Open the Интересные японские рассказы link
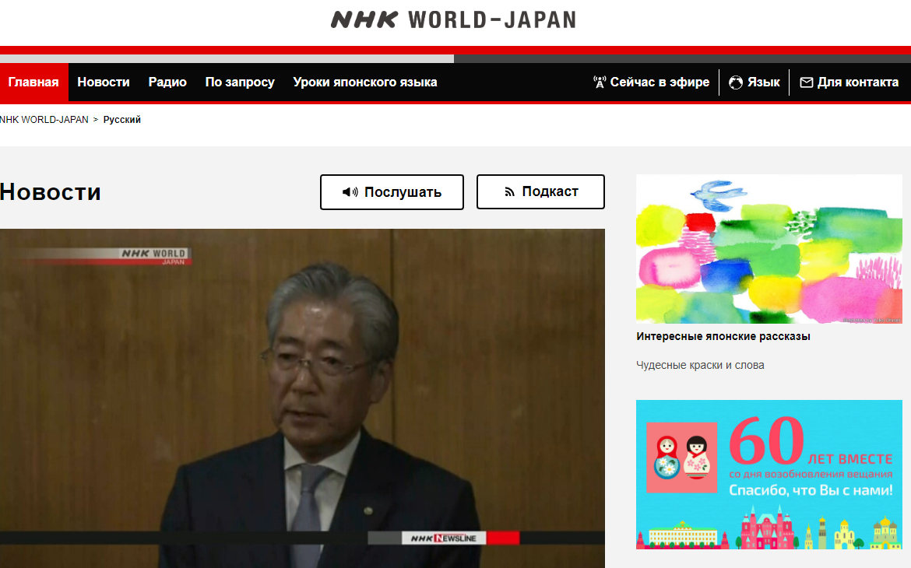Image resolution: width=911 pixels, height=568 pixels. click(723, 337)
